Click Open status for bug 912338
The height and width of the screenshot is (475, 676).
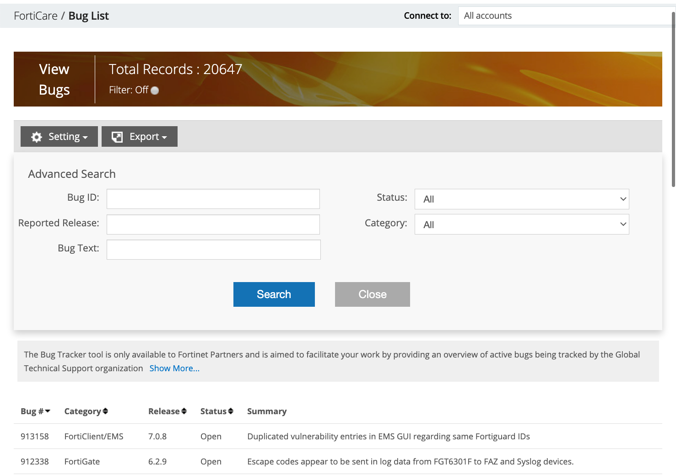(x=211, y=462)
